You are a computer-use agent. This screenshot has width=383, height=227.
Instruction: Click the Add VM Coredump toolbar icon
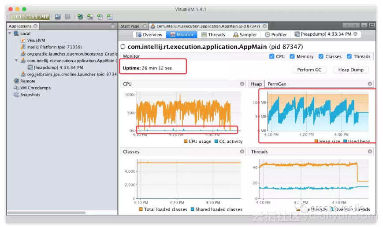click(x=100, y=17)
